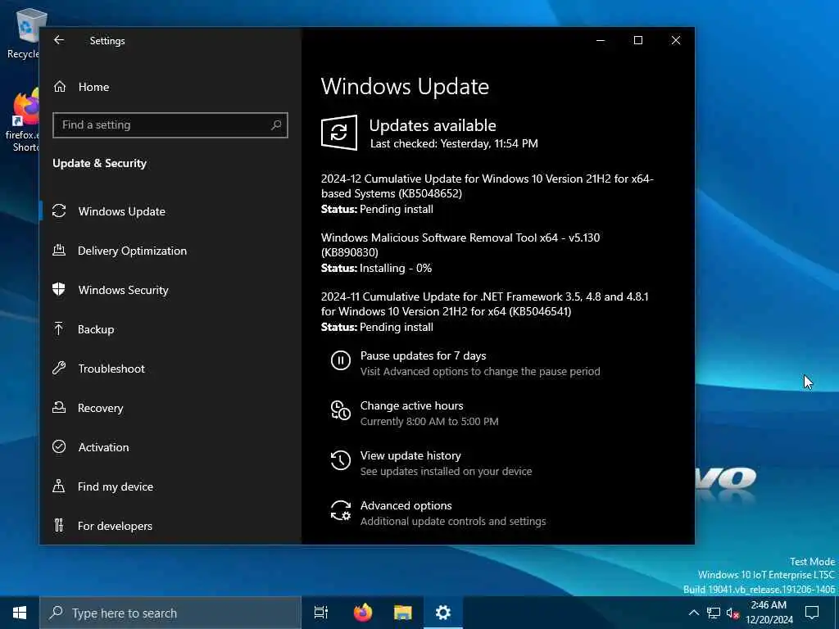Viewport: 839px width, 629px height.
Task: Click the pause icon for Pause updates
Action: (340, 360)
